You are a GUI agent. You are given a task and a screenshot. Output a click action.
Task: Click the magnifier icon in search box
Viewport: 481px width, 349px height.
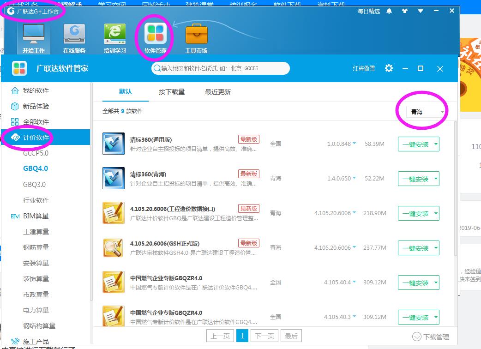pyautogui.click(x=157, y=68)
